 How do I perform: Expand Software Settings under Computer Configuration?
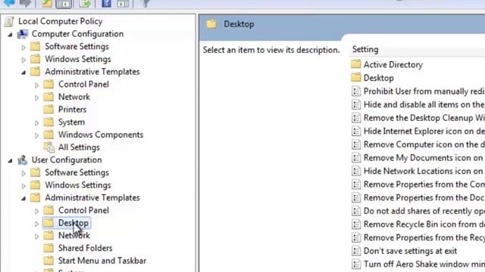click(x=23, y=47)
